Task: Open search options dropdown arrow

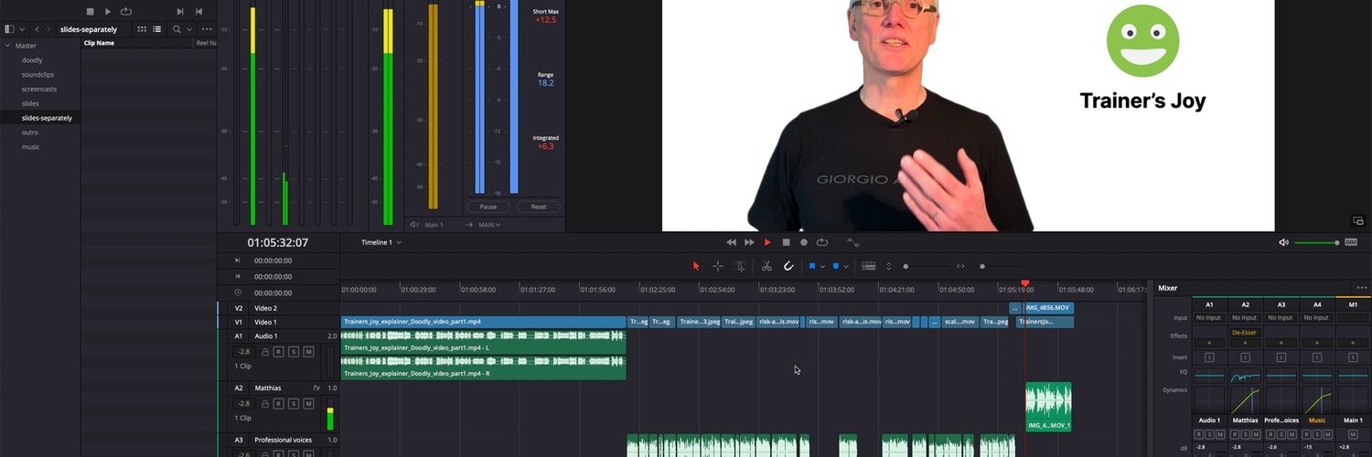Action: [189, 29]
